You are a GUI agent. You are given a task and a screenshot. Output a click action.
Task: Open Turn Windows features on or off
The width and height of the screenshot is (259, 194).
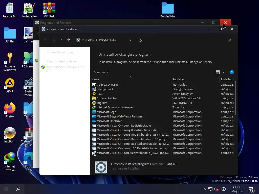(66, 69)
